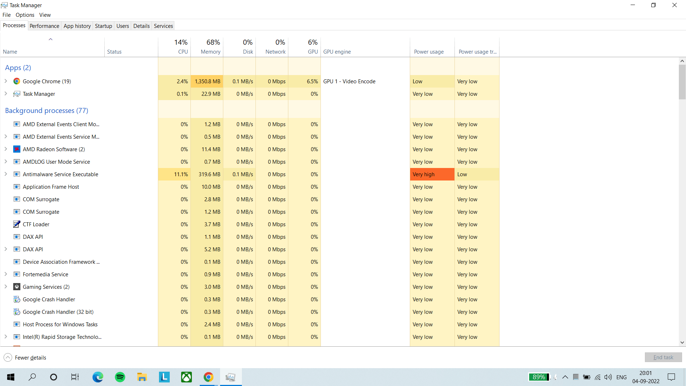Expand the Google Chrome process group
Screen dimensions: 686x386
click(6, 81)
